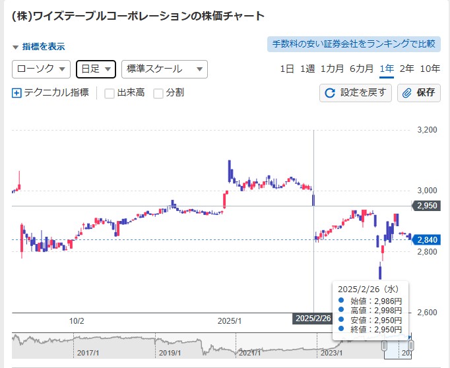The height and width of the screenshot is (368, 450).
Task: Click the tooltip date 2025/2/26（水）
Action: [369, 289]
